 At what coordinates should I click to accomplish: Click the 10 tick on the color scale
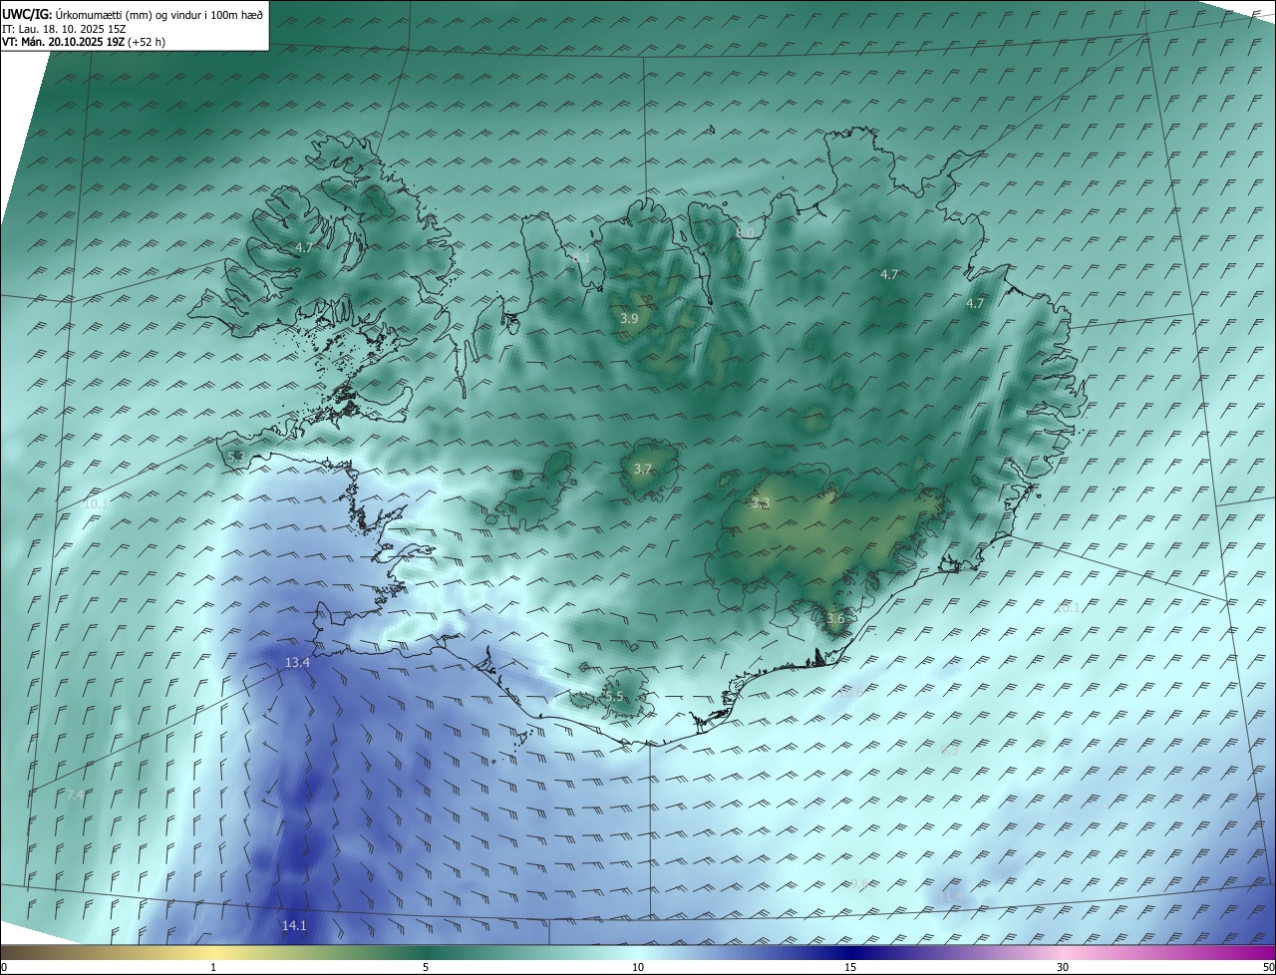[x=638, y=967]
